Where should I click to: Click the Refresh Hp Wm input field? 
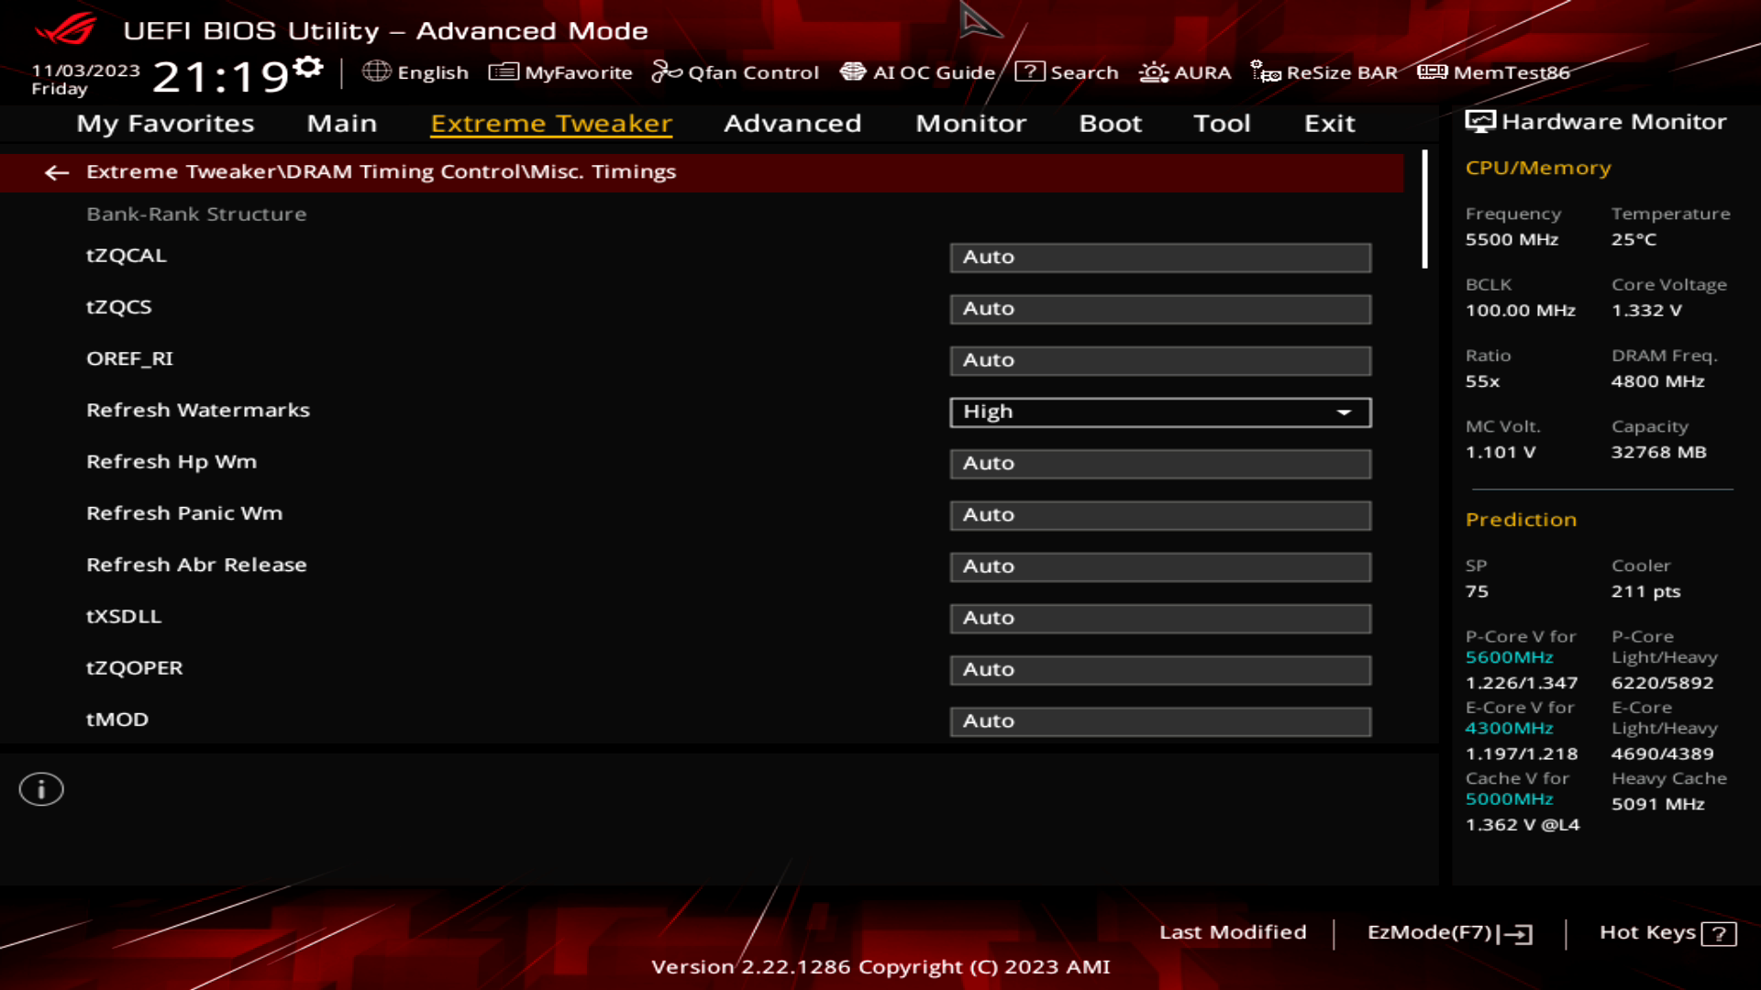[1159, 464]
